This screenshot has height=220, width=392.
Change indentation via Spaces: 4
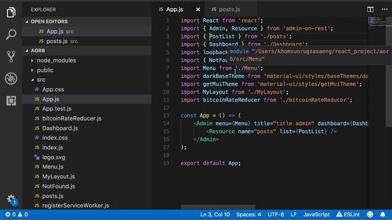point(249,215)
